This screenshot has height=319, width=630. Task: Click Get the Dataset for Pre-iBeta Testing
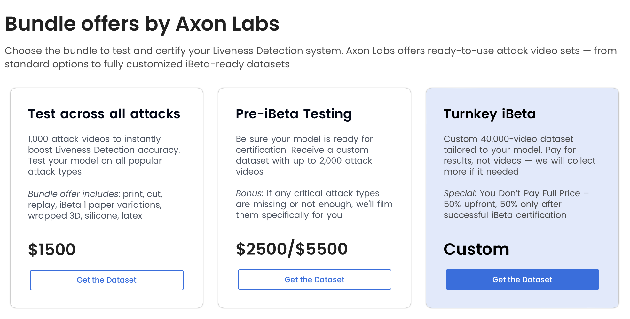point(314,279)
